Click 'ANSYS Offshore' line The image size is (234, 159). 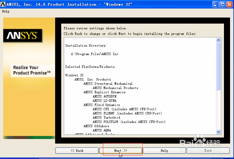pos(96,126)
